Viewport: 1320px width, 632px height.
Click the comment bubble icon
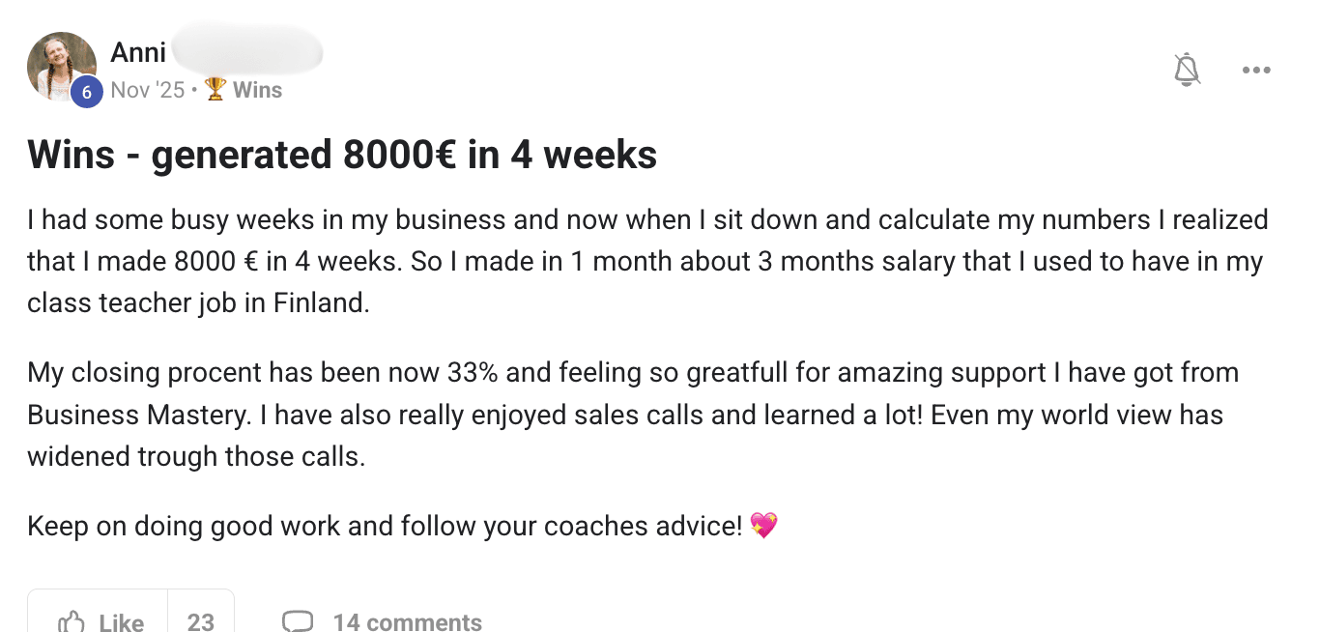pyautogui.click(x=298, y=621)
